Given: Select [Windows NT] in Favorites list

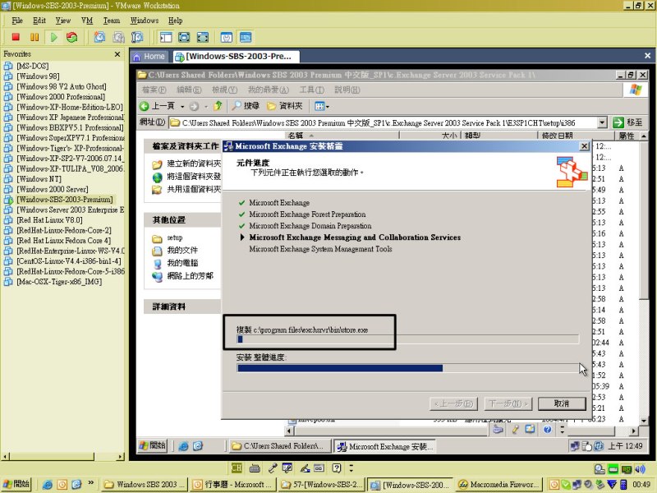Looking at the screenshot, I should point(39,179).
